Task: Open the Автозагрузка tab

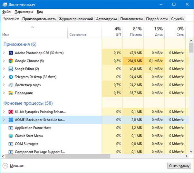Action: (106, 19)
